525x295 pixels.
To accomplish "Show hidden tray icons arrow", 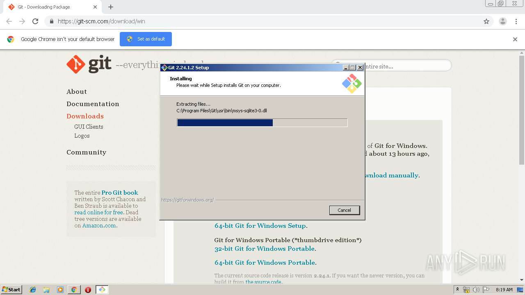I will click(x=457, y=290).
